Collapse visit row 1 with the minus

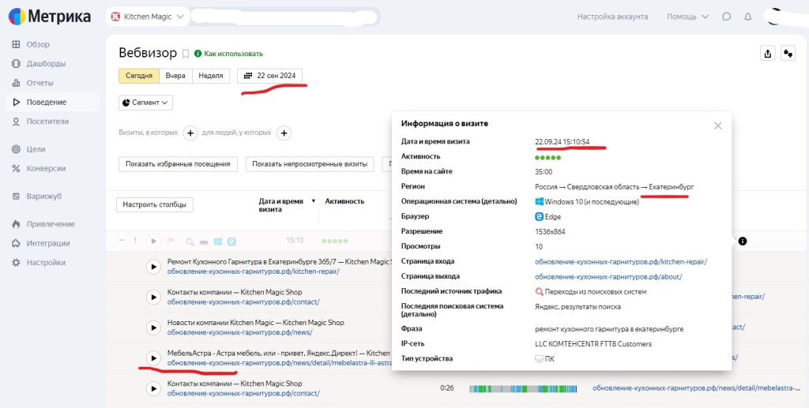pos(122,241)
